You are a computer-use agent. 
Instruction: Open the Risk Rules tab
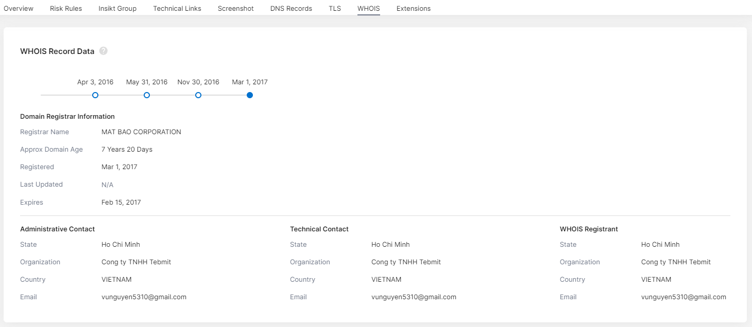pyautogui.click(x=65, y=8)
